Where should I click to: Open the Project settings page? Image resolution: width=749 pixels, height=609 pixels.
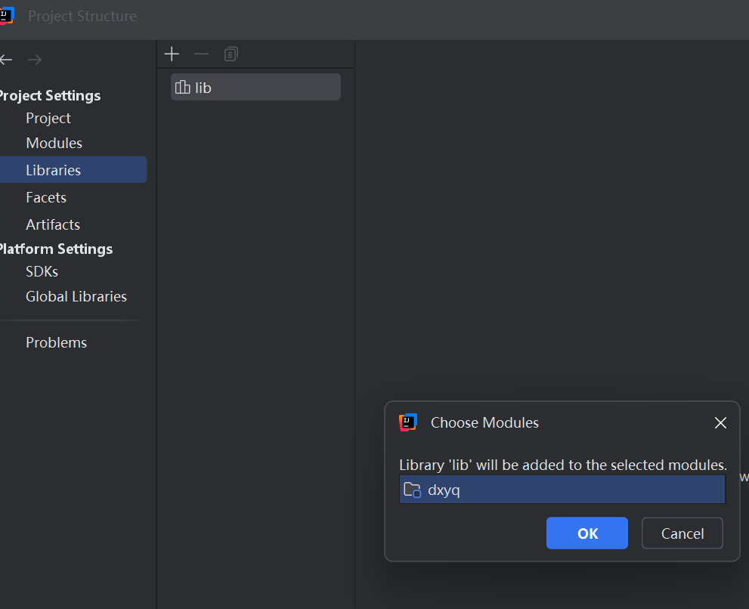click(48, 118)
